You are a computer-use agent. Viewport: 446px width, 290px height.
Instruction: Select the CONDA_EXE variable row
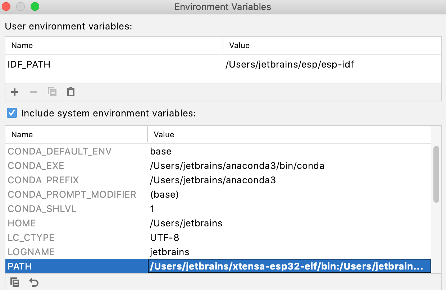point(218,166)
